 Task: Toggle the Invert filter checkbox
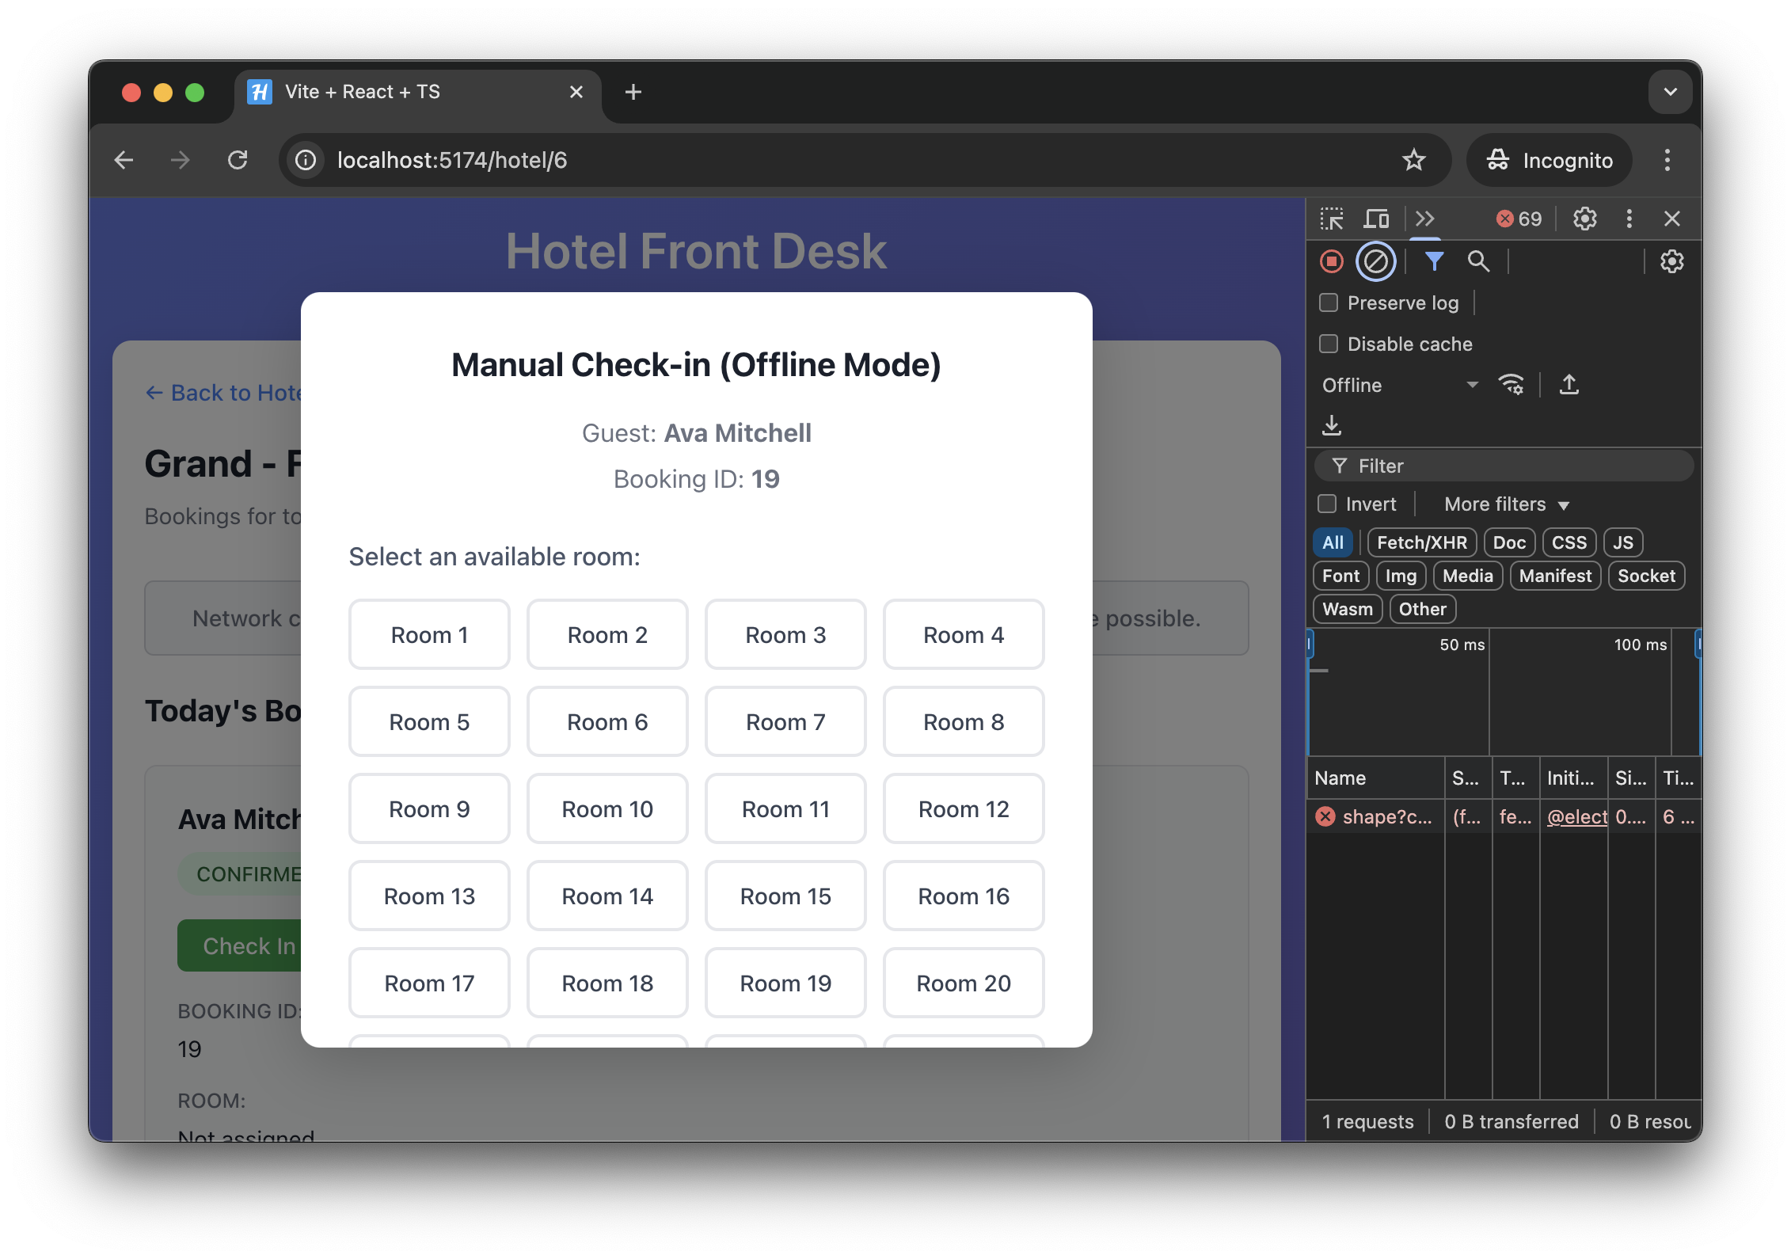[1328, 504]
